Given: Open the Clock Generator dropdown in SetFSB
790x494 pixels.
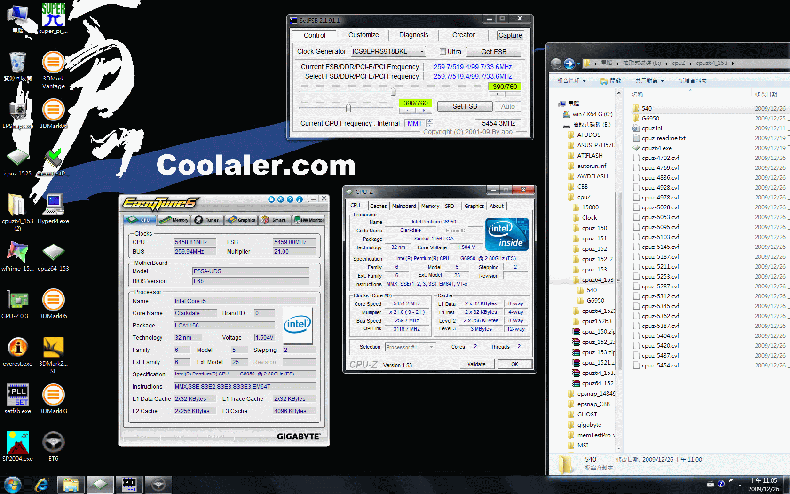Looking at the screenshot, I should pyautogui.click(x=422, y=52).
